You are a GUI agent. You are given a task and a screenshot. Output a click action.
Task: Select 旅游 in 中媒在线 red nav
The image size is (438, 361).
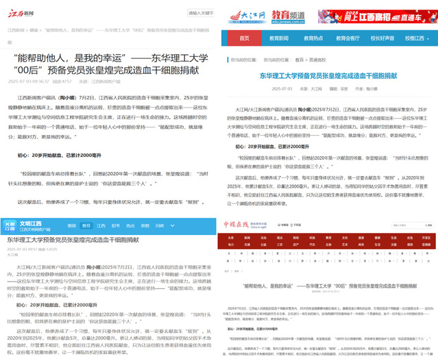[x=361, y=238]
